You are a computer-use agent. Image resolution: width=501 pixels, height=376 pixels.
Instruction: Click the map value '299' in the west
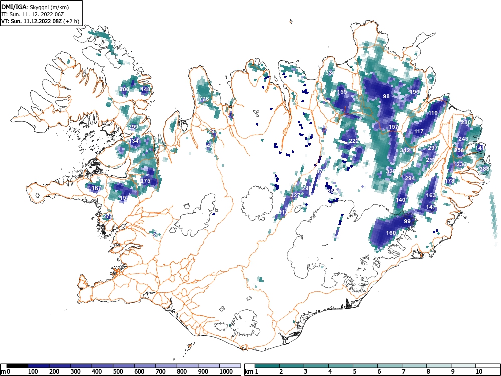134,127
